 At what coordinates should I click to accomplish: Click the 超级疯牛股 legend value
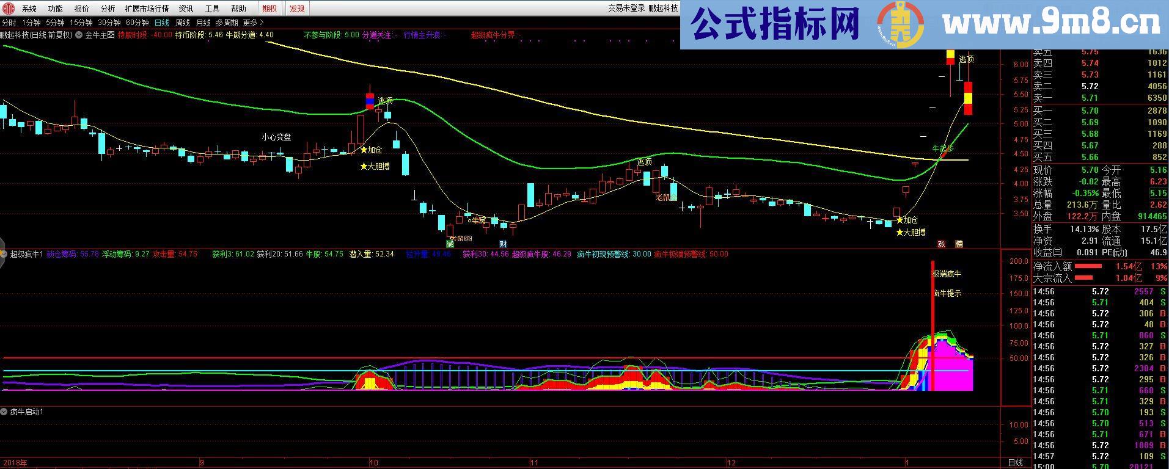(541, 254)
